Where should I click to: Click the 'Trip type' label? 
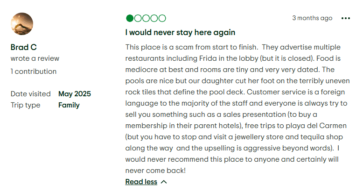[26, 105]
